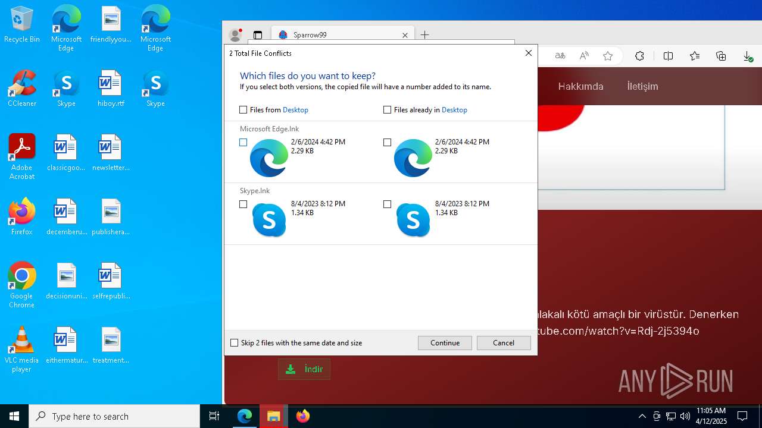The image size is (762, 428).
Task: Check 'Files from Desktop' checkbox
Action: click(243, 109)
